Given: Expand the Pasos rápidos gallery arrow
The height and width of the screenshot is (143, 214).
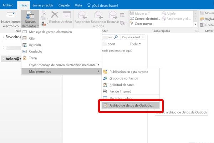Looking at the screenshot, I should pos(195,24).
